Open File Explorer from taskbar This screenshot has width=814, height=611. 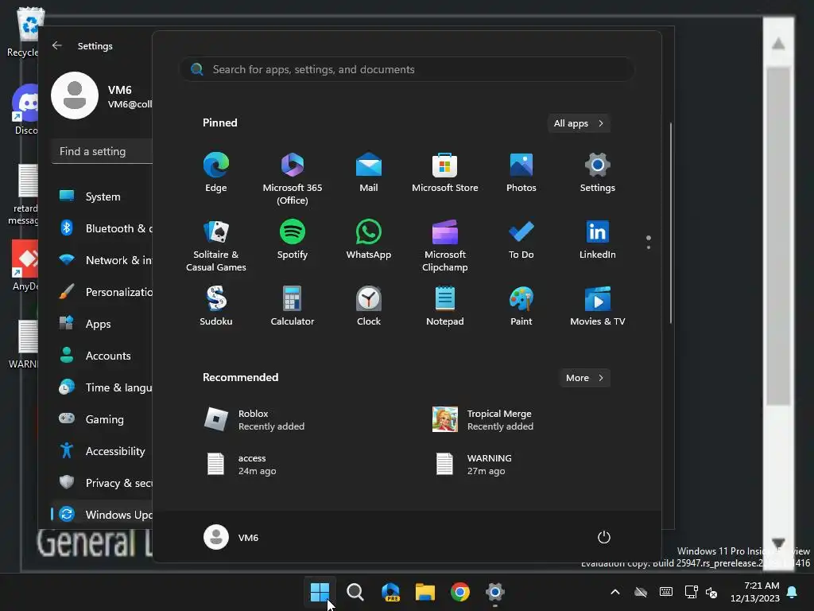point(425,592)
